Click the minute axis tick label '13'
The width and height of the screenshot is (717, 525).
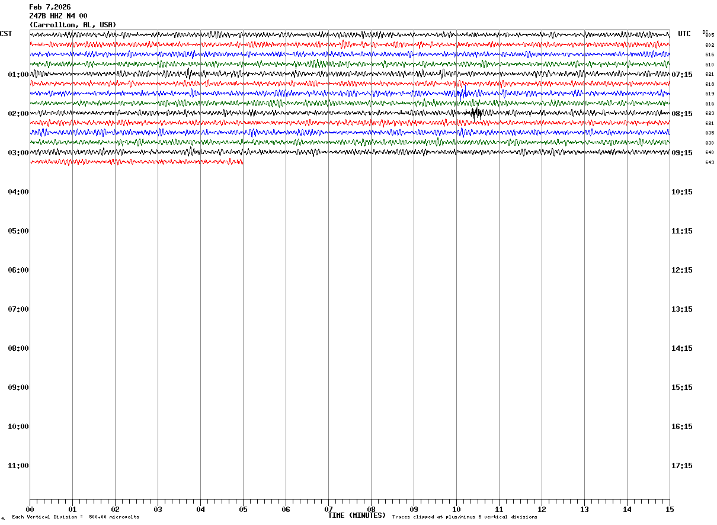pyautogui.click(x=584, y=510)
